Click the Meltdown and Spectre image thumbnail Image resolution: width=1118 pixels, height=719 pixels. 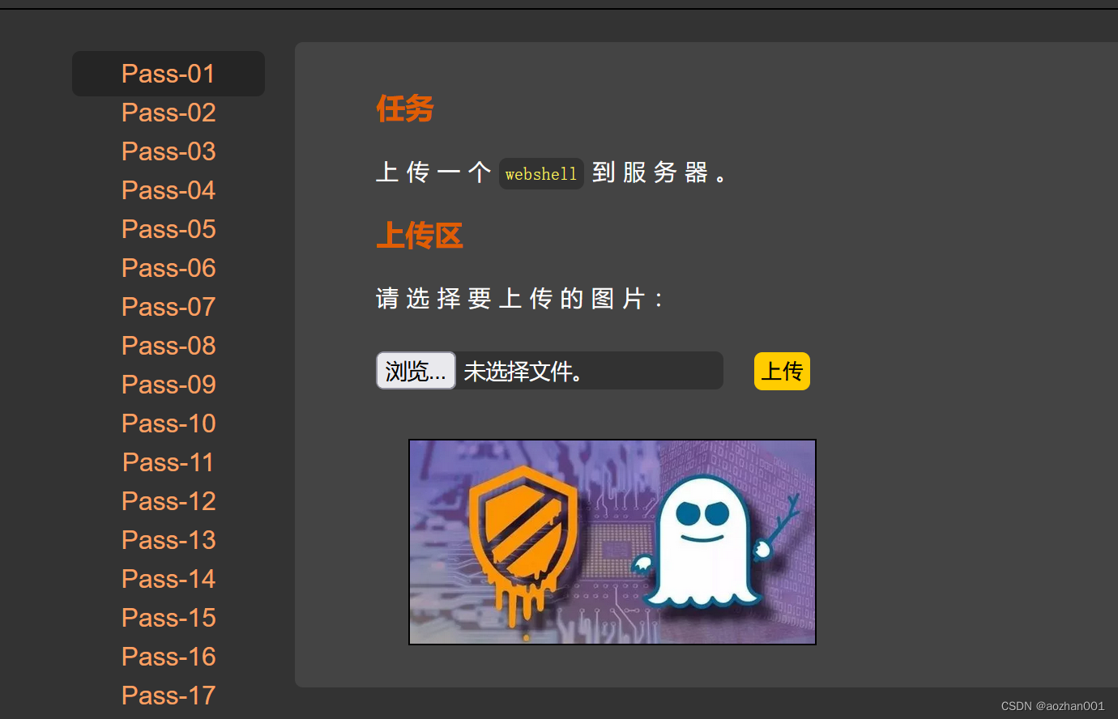click(612, 542)
